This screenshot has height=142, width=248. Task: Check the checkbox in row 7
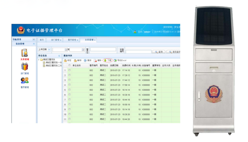click(69, 99)
